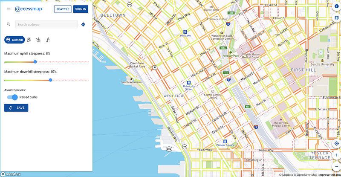This screenshot has height=177, width=341.
Task: Click the Westlake transit station icon
Action: (185, 32)
